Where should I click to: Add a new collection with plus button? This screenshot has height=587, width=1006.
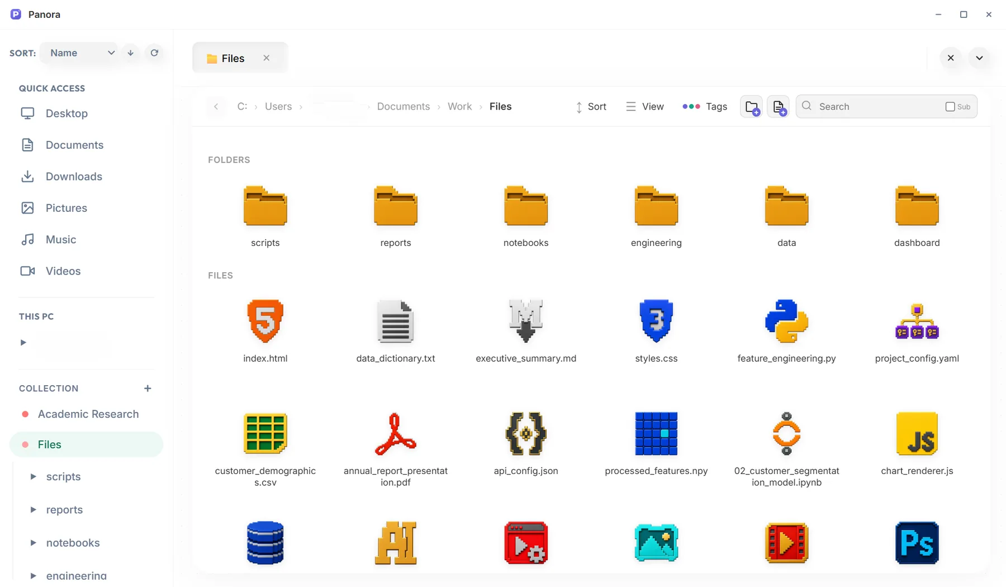[x=148, y=388]
